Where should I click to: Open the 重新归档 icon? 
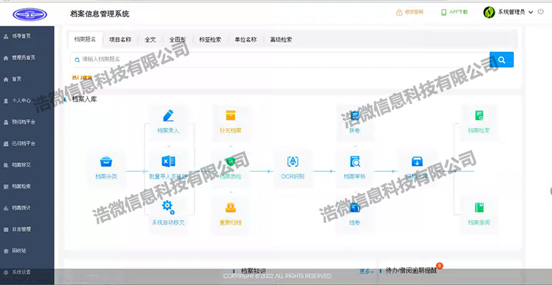coord(230,208)
